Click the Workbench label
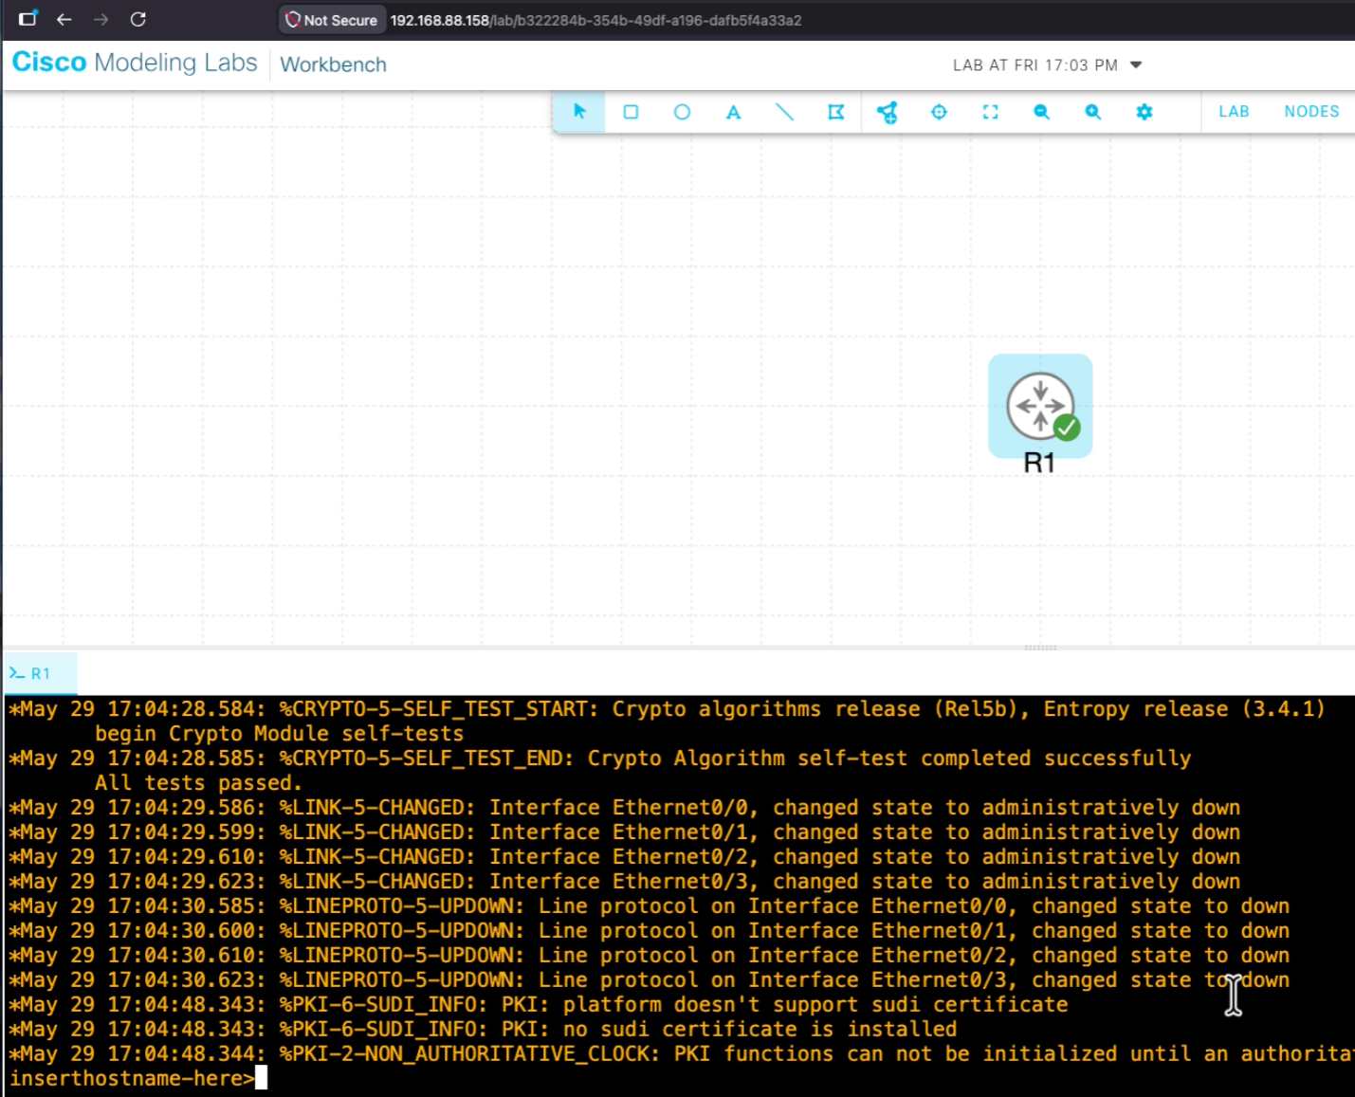The height and width of the screenshot is (1097, 1355). tap(333, 64)
